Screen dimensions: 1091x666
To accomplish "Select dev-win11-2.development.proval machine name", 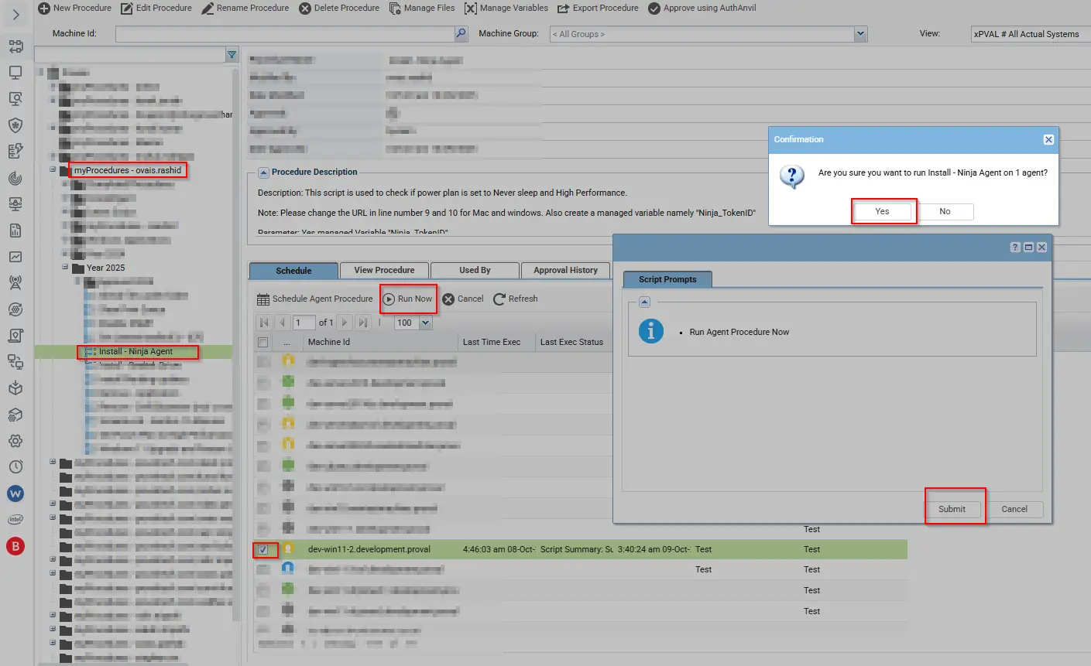I will 369,549.
